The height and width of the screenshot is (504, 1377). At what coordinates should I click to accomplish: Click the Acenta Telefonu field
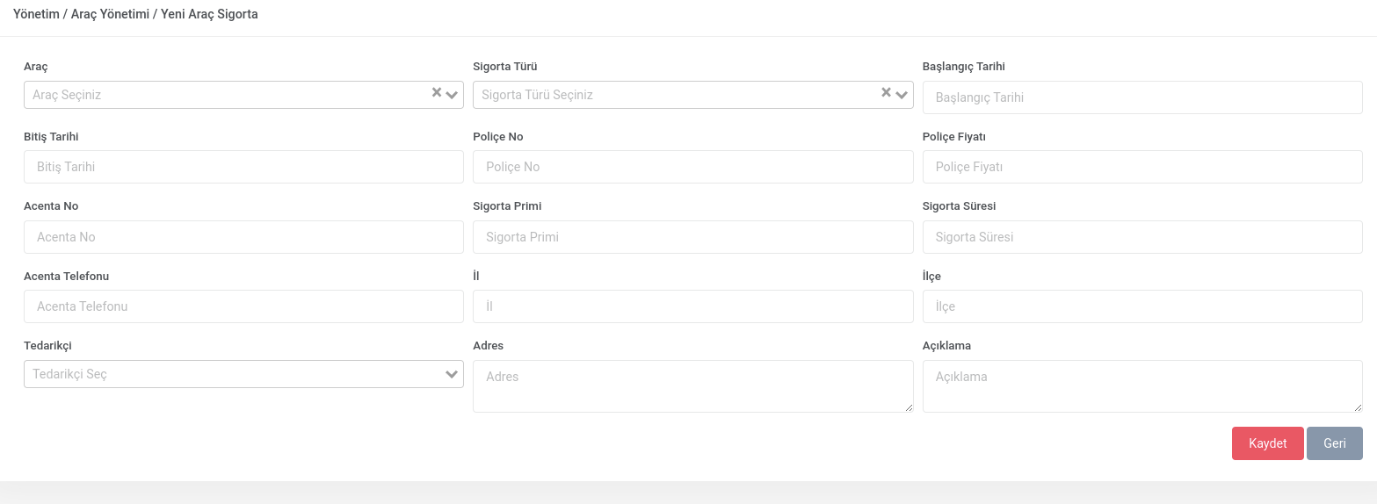click(243, 306)
